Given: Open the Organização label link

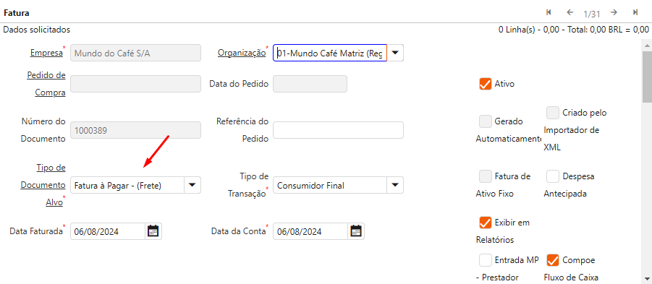Looking at the screenshot, I should [x=242, y=53].
